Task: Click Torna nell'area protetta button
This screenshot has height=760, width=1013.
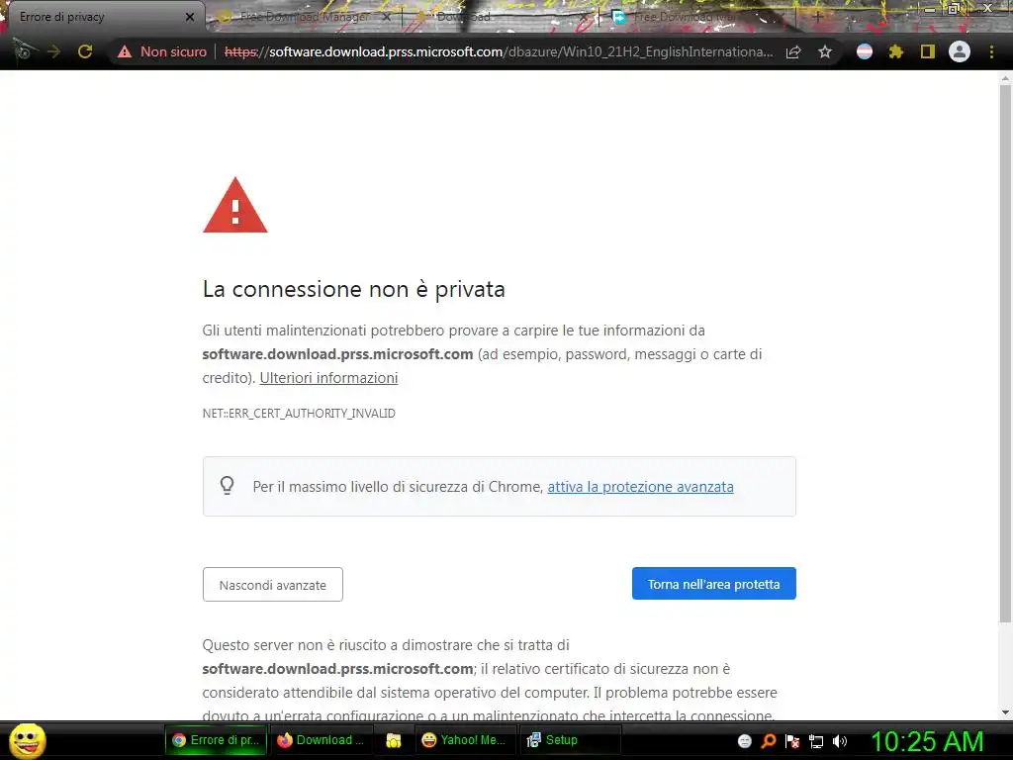Action: 714,584
